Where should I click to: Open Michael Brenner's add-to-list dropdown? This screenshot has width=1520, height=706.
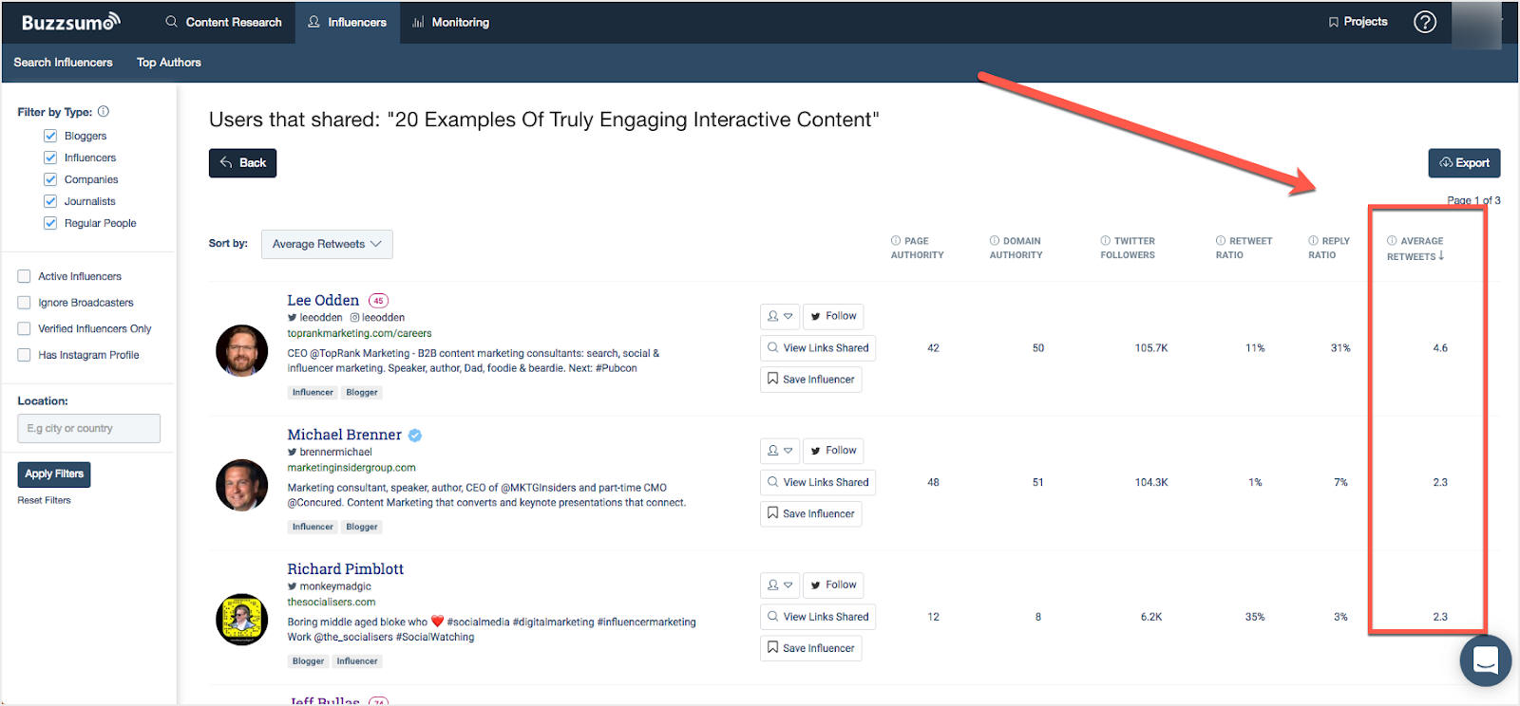780,451
